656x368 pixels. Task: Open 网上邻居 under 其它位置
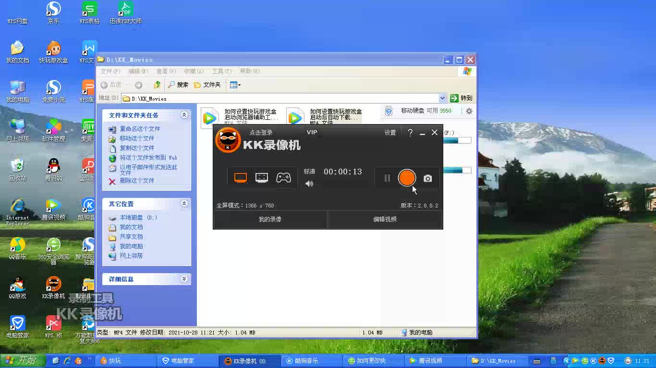coord(131,256)
